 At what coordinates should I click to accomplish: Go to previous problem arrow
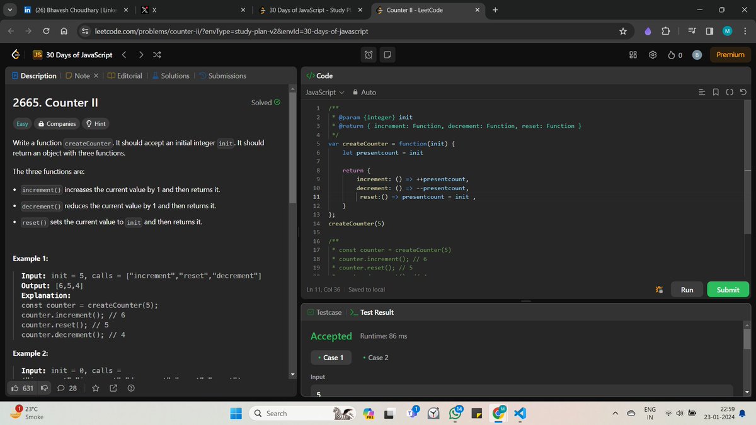pos(124,55)
